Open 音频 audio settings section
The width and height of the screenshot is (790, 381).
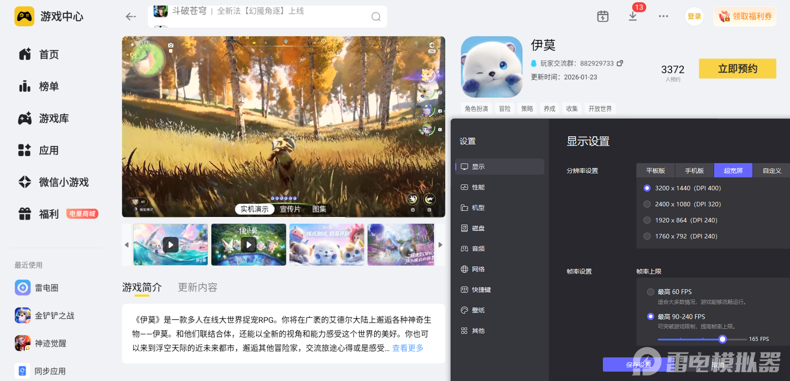click(500, 249)
